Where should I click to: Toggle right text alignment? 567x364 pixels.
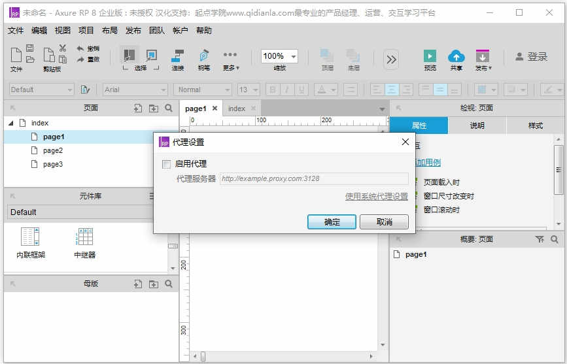click(405, 90)
